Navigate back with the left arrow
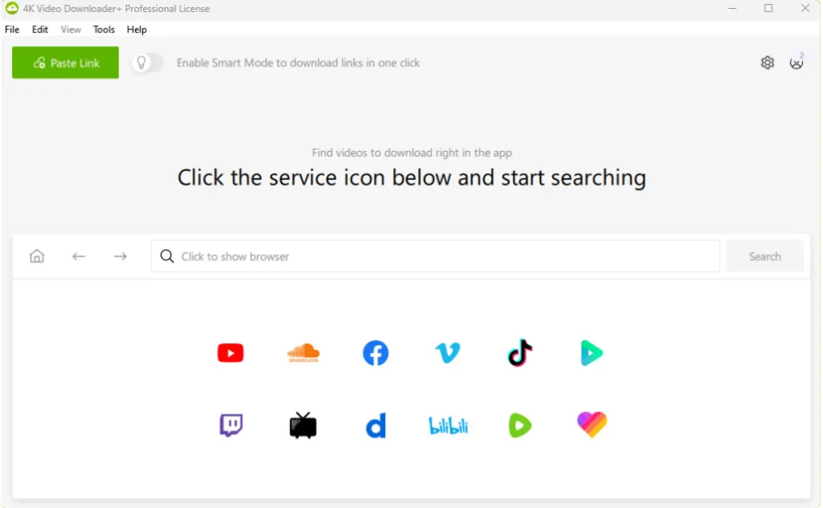The image size is (823, 508). 79,256
